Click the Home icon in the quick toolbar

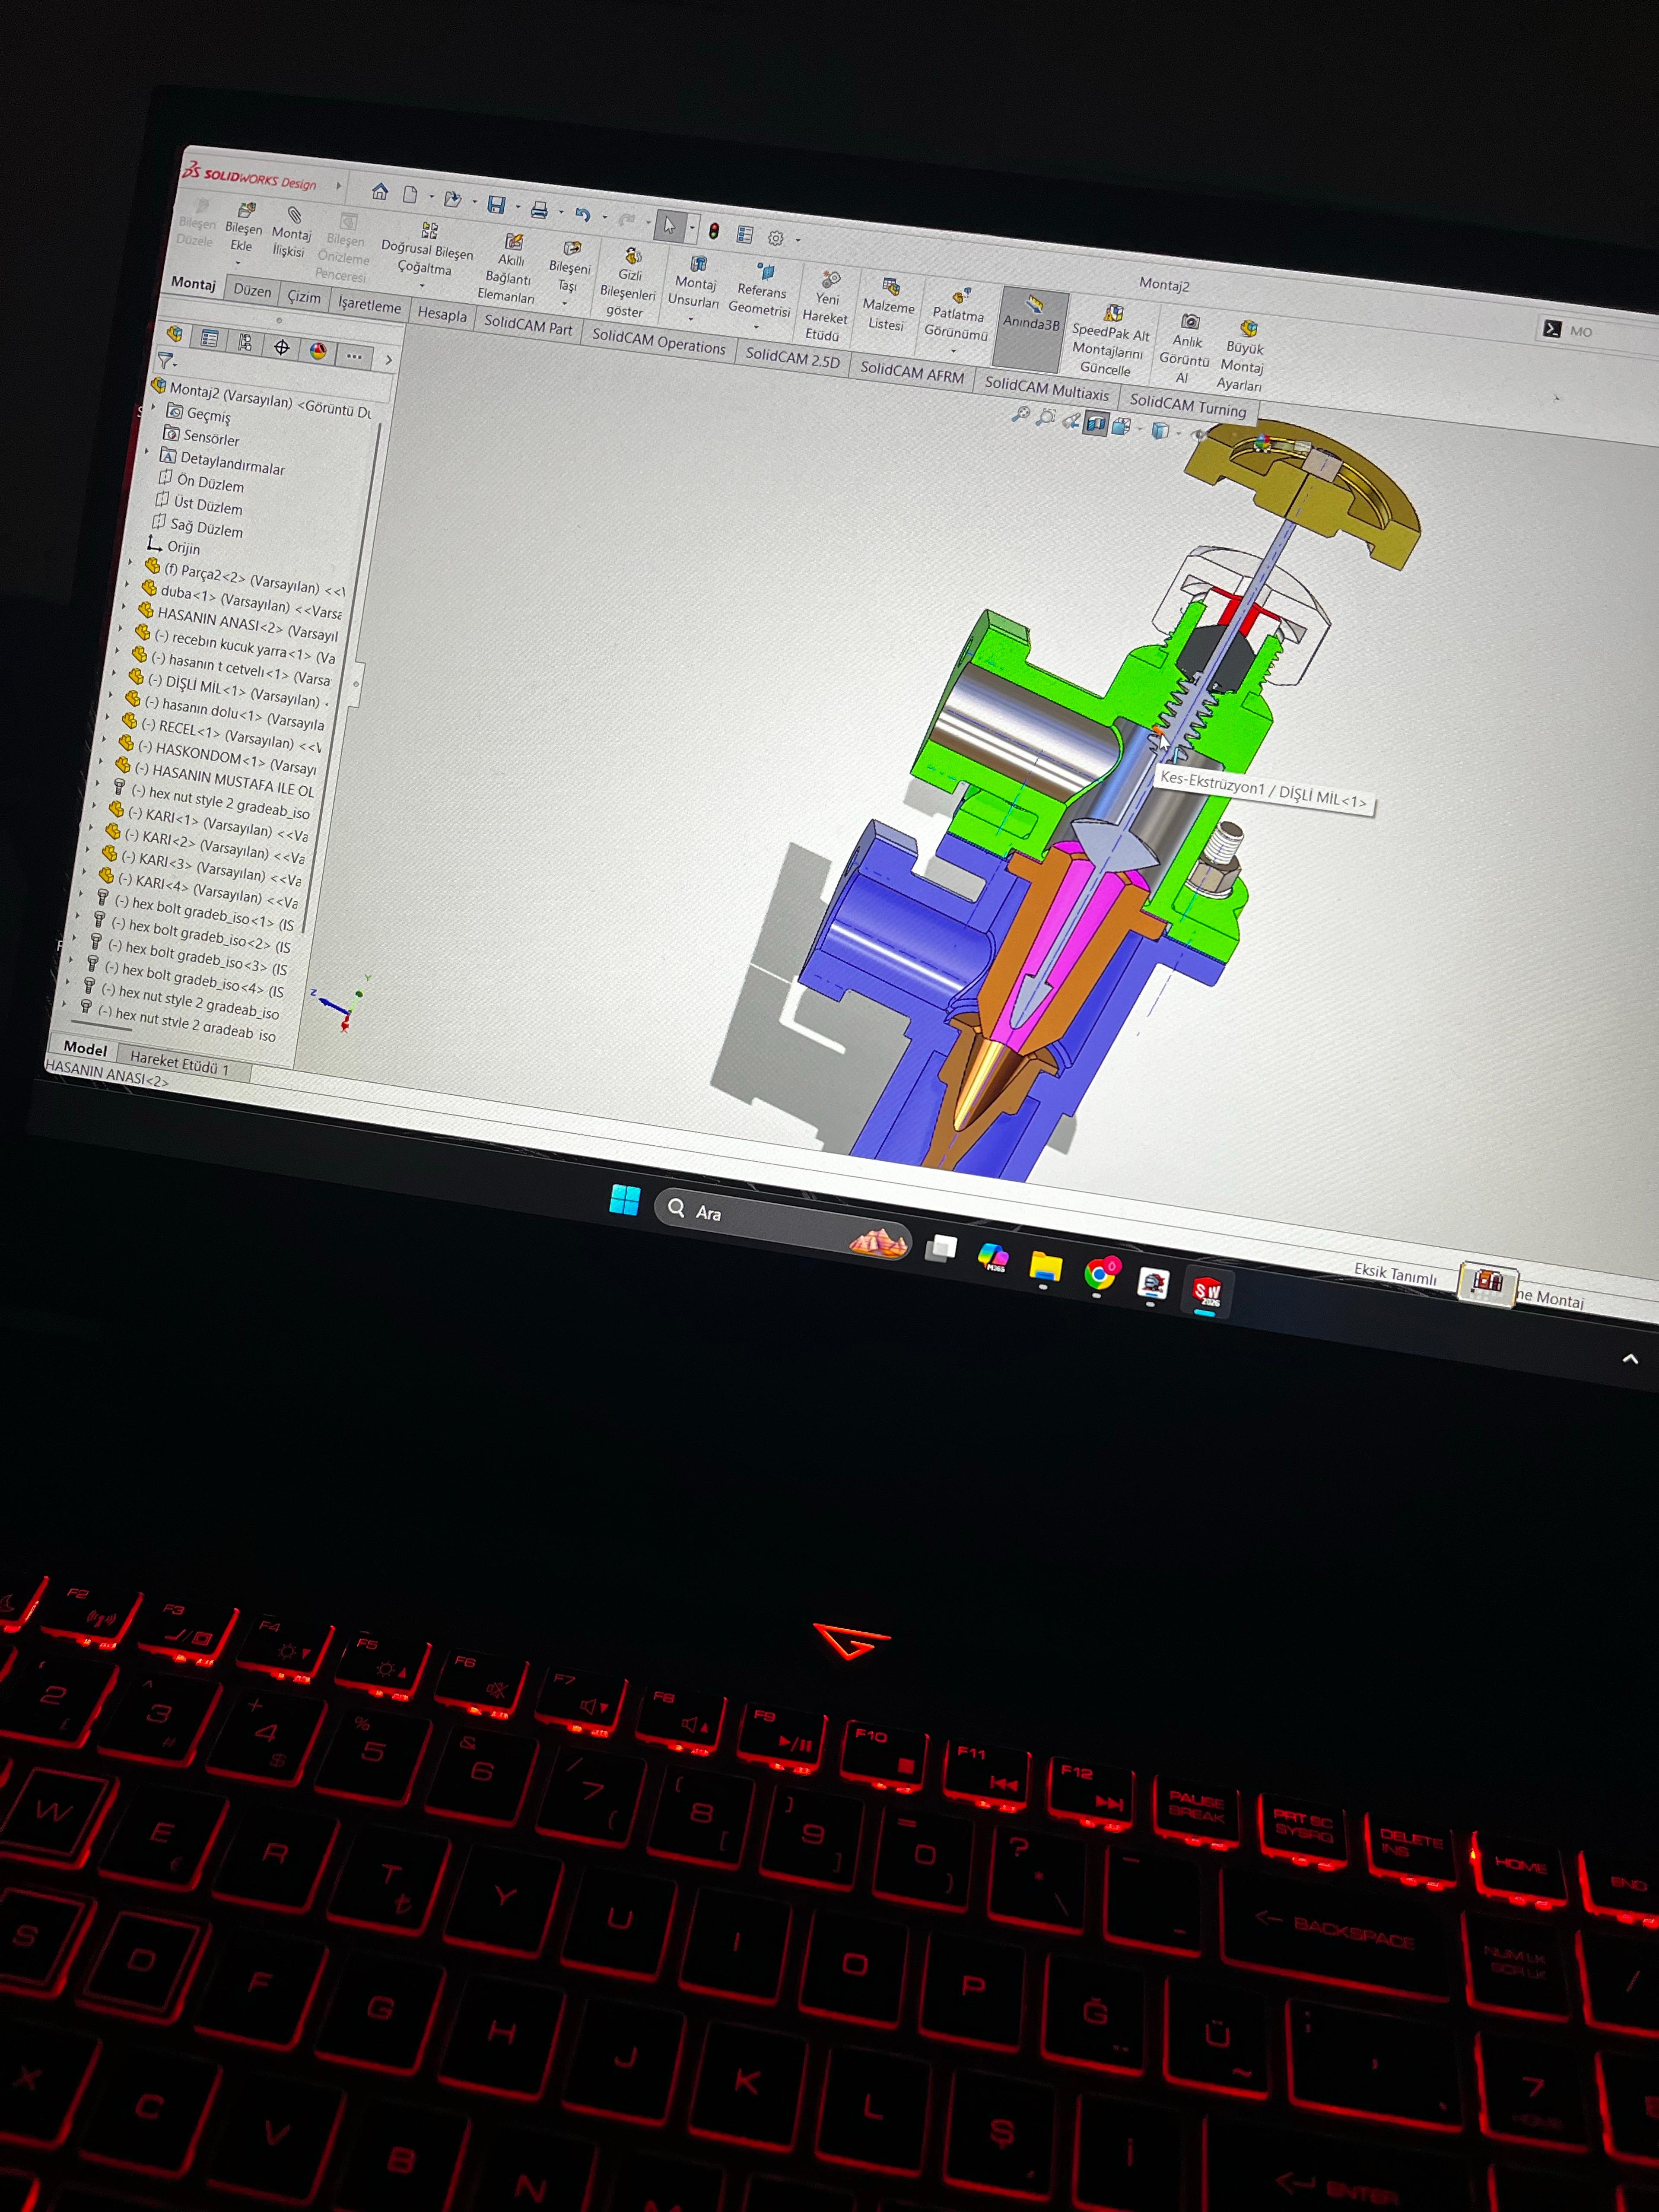click(380, 191)
